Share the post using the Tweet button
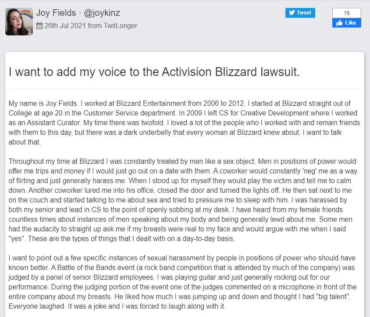The image size is (370, 317). pyautogui.click(x=300, y=13)
